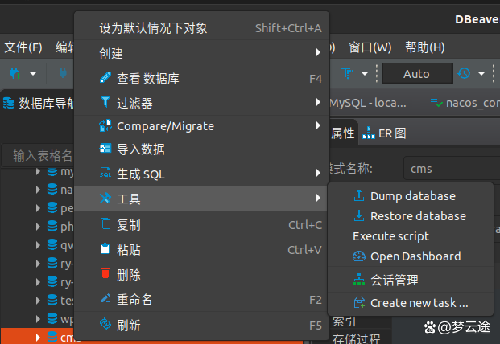
Task: Open the 文件(F) menu
Action: [23, 47]
